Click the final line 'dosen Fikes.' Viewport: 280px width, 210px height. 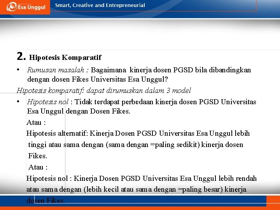click(x=45, y=201)
